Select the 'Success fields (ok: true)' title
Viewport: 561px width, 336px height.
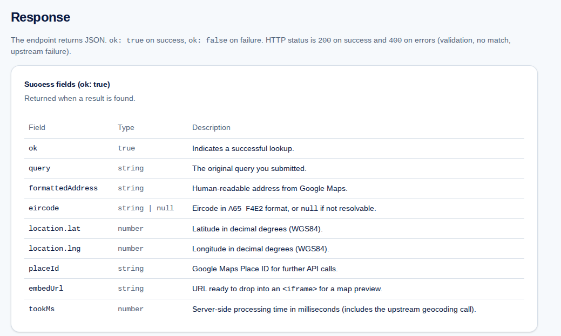67,84
